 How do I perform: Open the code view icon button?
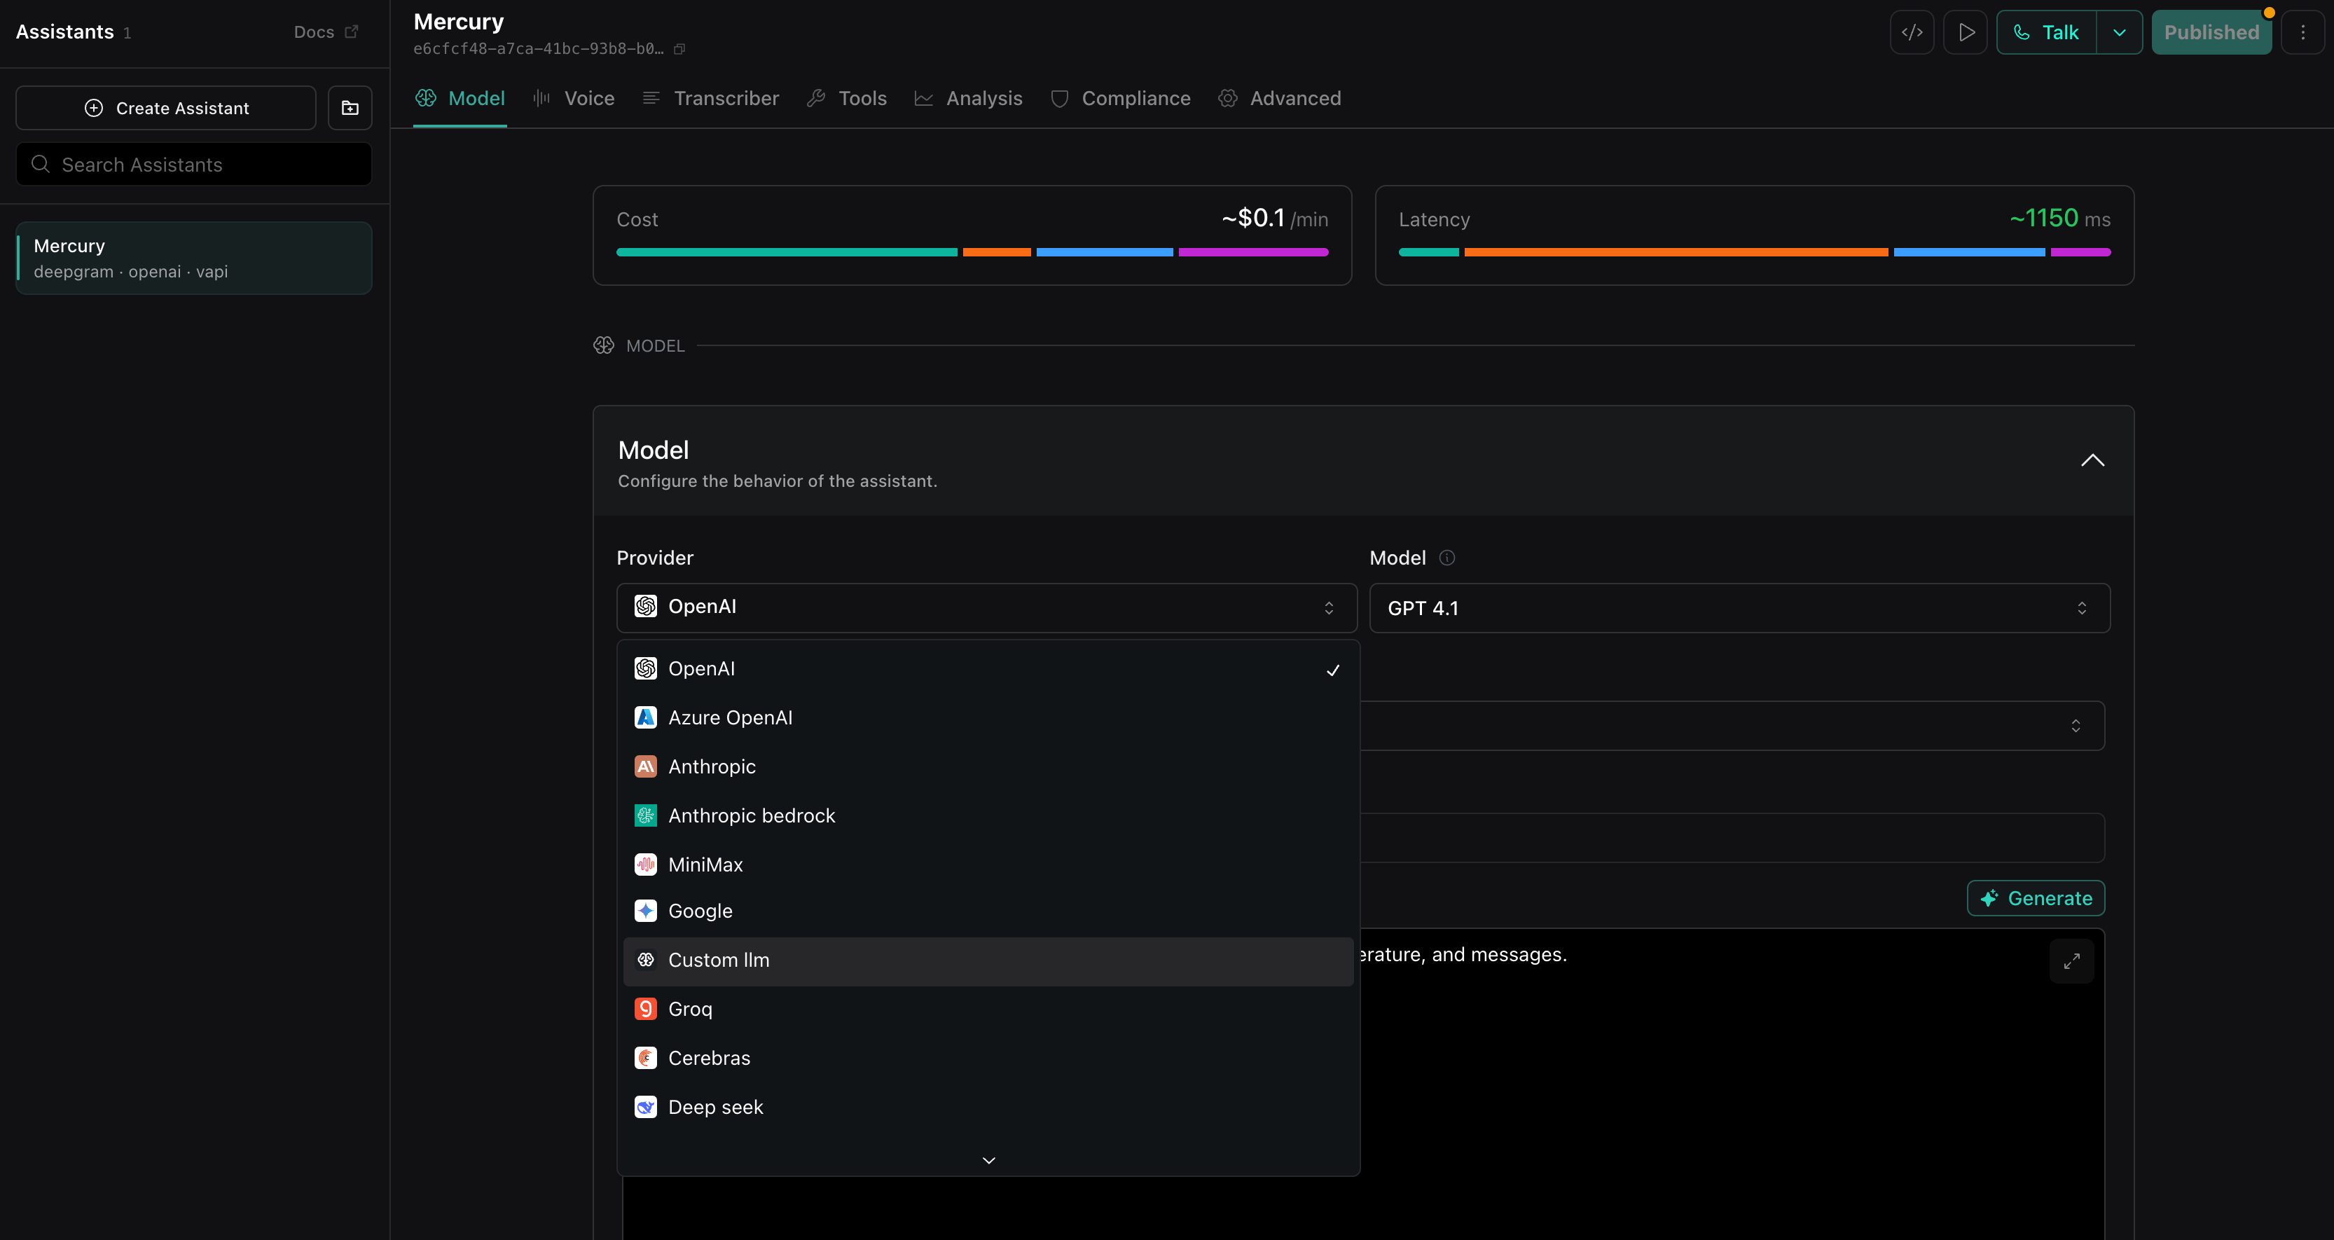[1912, 33]
